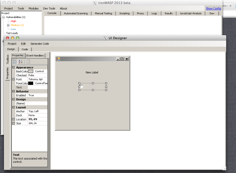Open the Modules menu in IronWASP

click(33, 9)
